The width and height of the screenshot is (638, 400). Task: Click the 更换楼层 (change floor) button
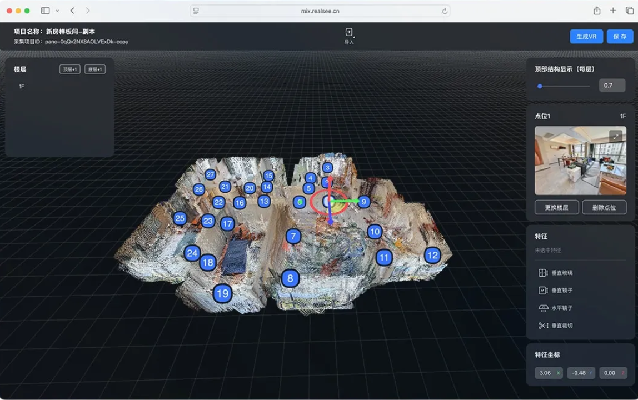pos(557,207)
